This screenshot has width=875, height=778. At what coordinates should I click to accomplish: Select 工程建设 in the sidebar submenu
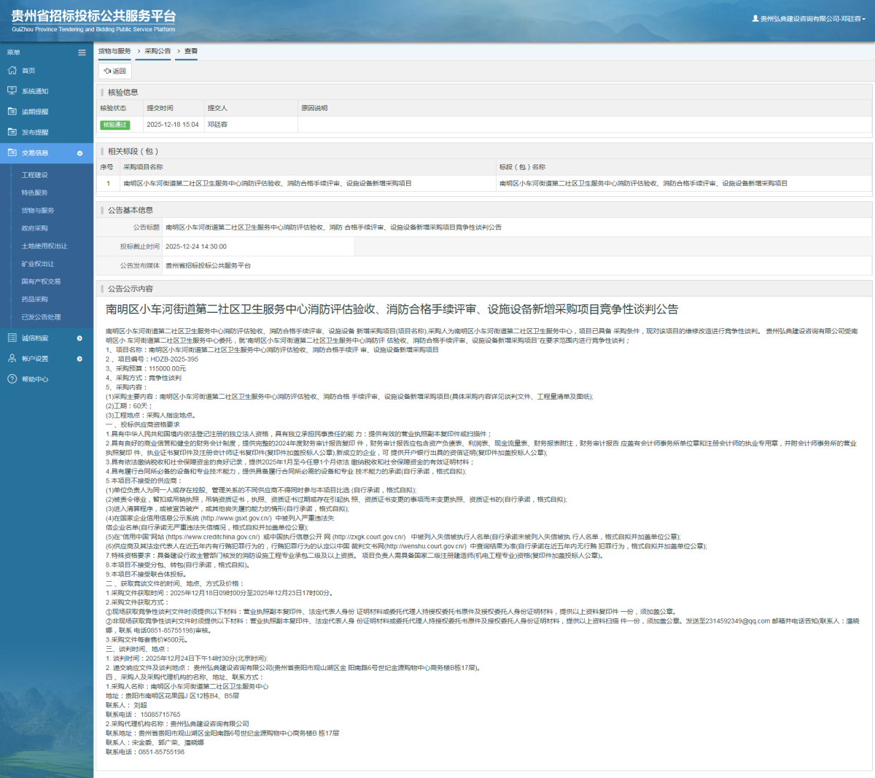(34, 175)
